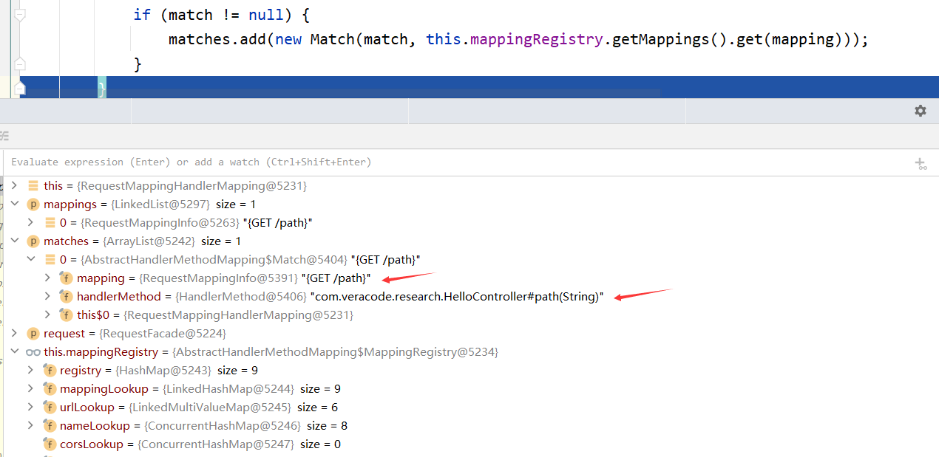Viewport: 939px width, 457px height.
Task: Expand the urlLookup LinkedMultiValueMap field
Action: coord(30,407)
